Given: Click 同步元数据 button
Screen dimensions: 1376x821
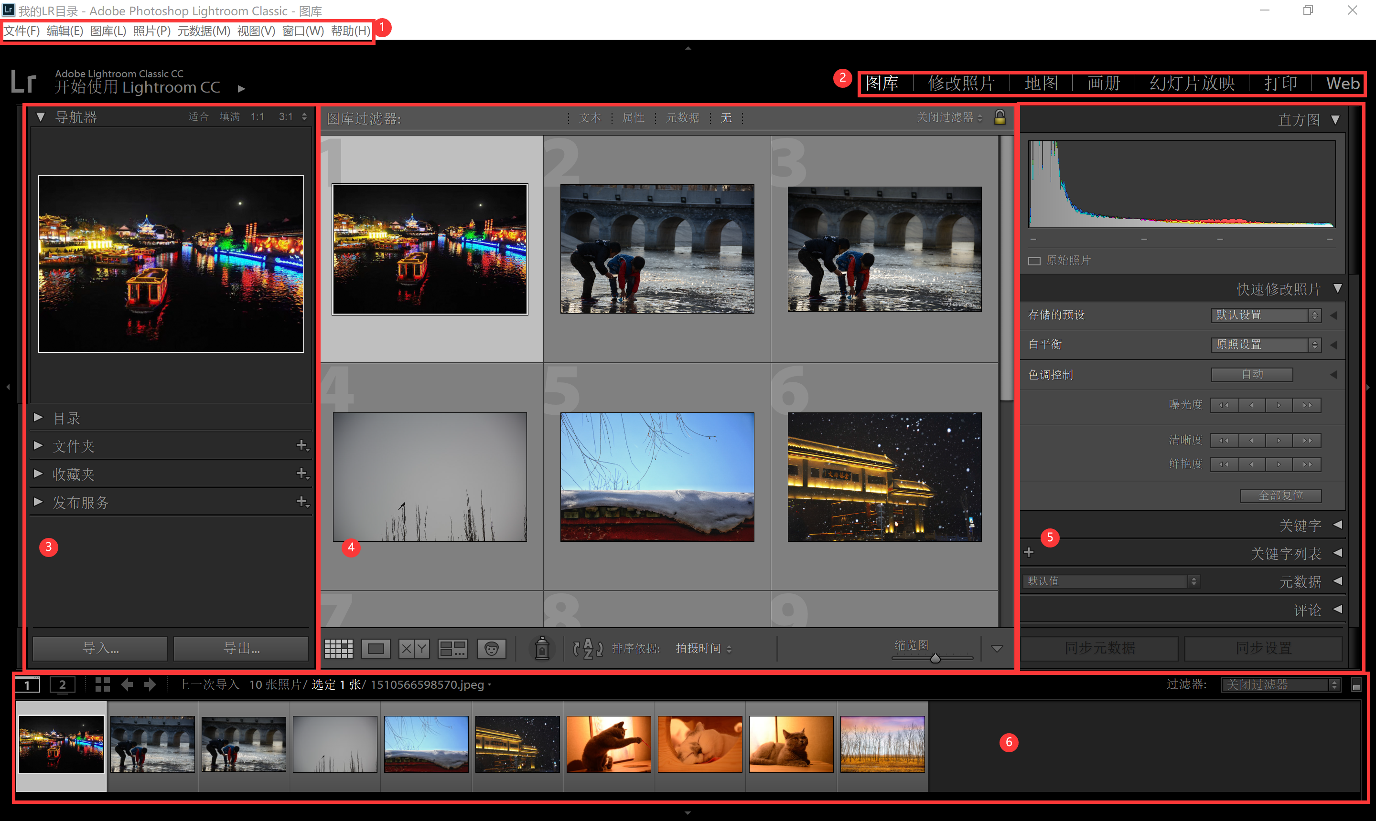Looking at the screenshot, I should 1099,648.
